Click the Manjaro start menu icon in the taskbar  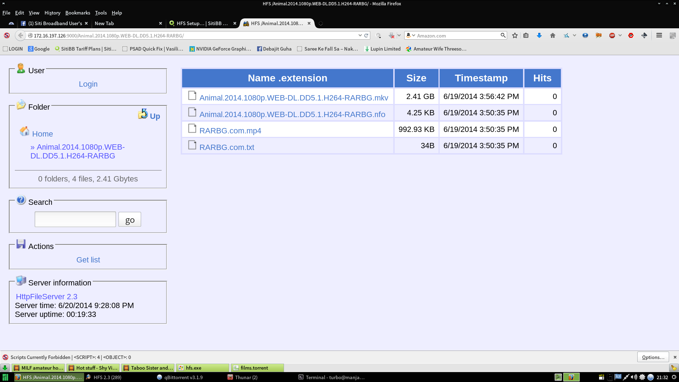5,377
